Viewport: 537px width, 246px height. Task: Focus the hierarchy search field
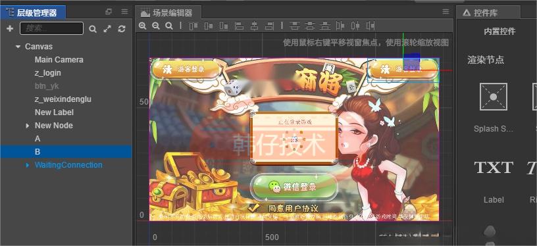pyautogui.click(x=51, y=28)
